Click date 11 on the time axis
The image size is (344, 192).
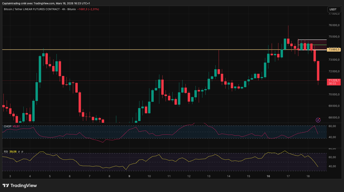169,176
